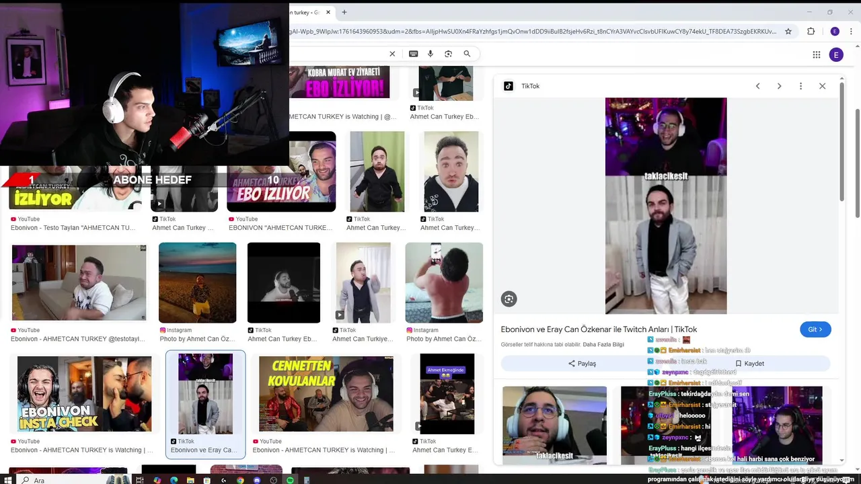Screen dimensions: 861x484
Task: Open a new browser tab
Action: (344, 12)
